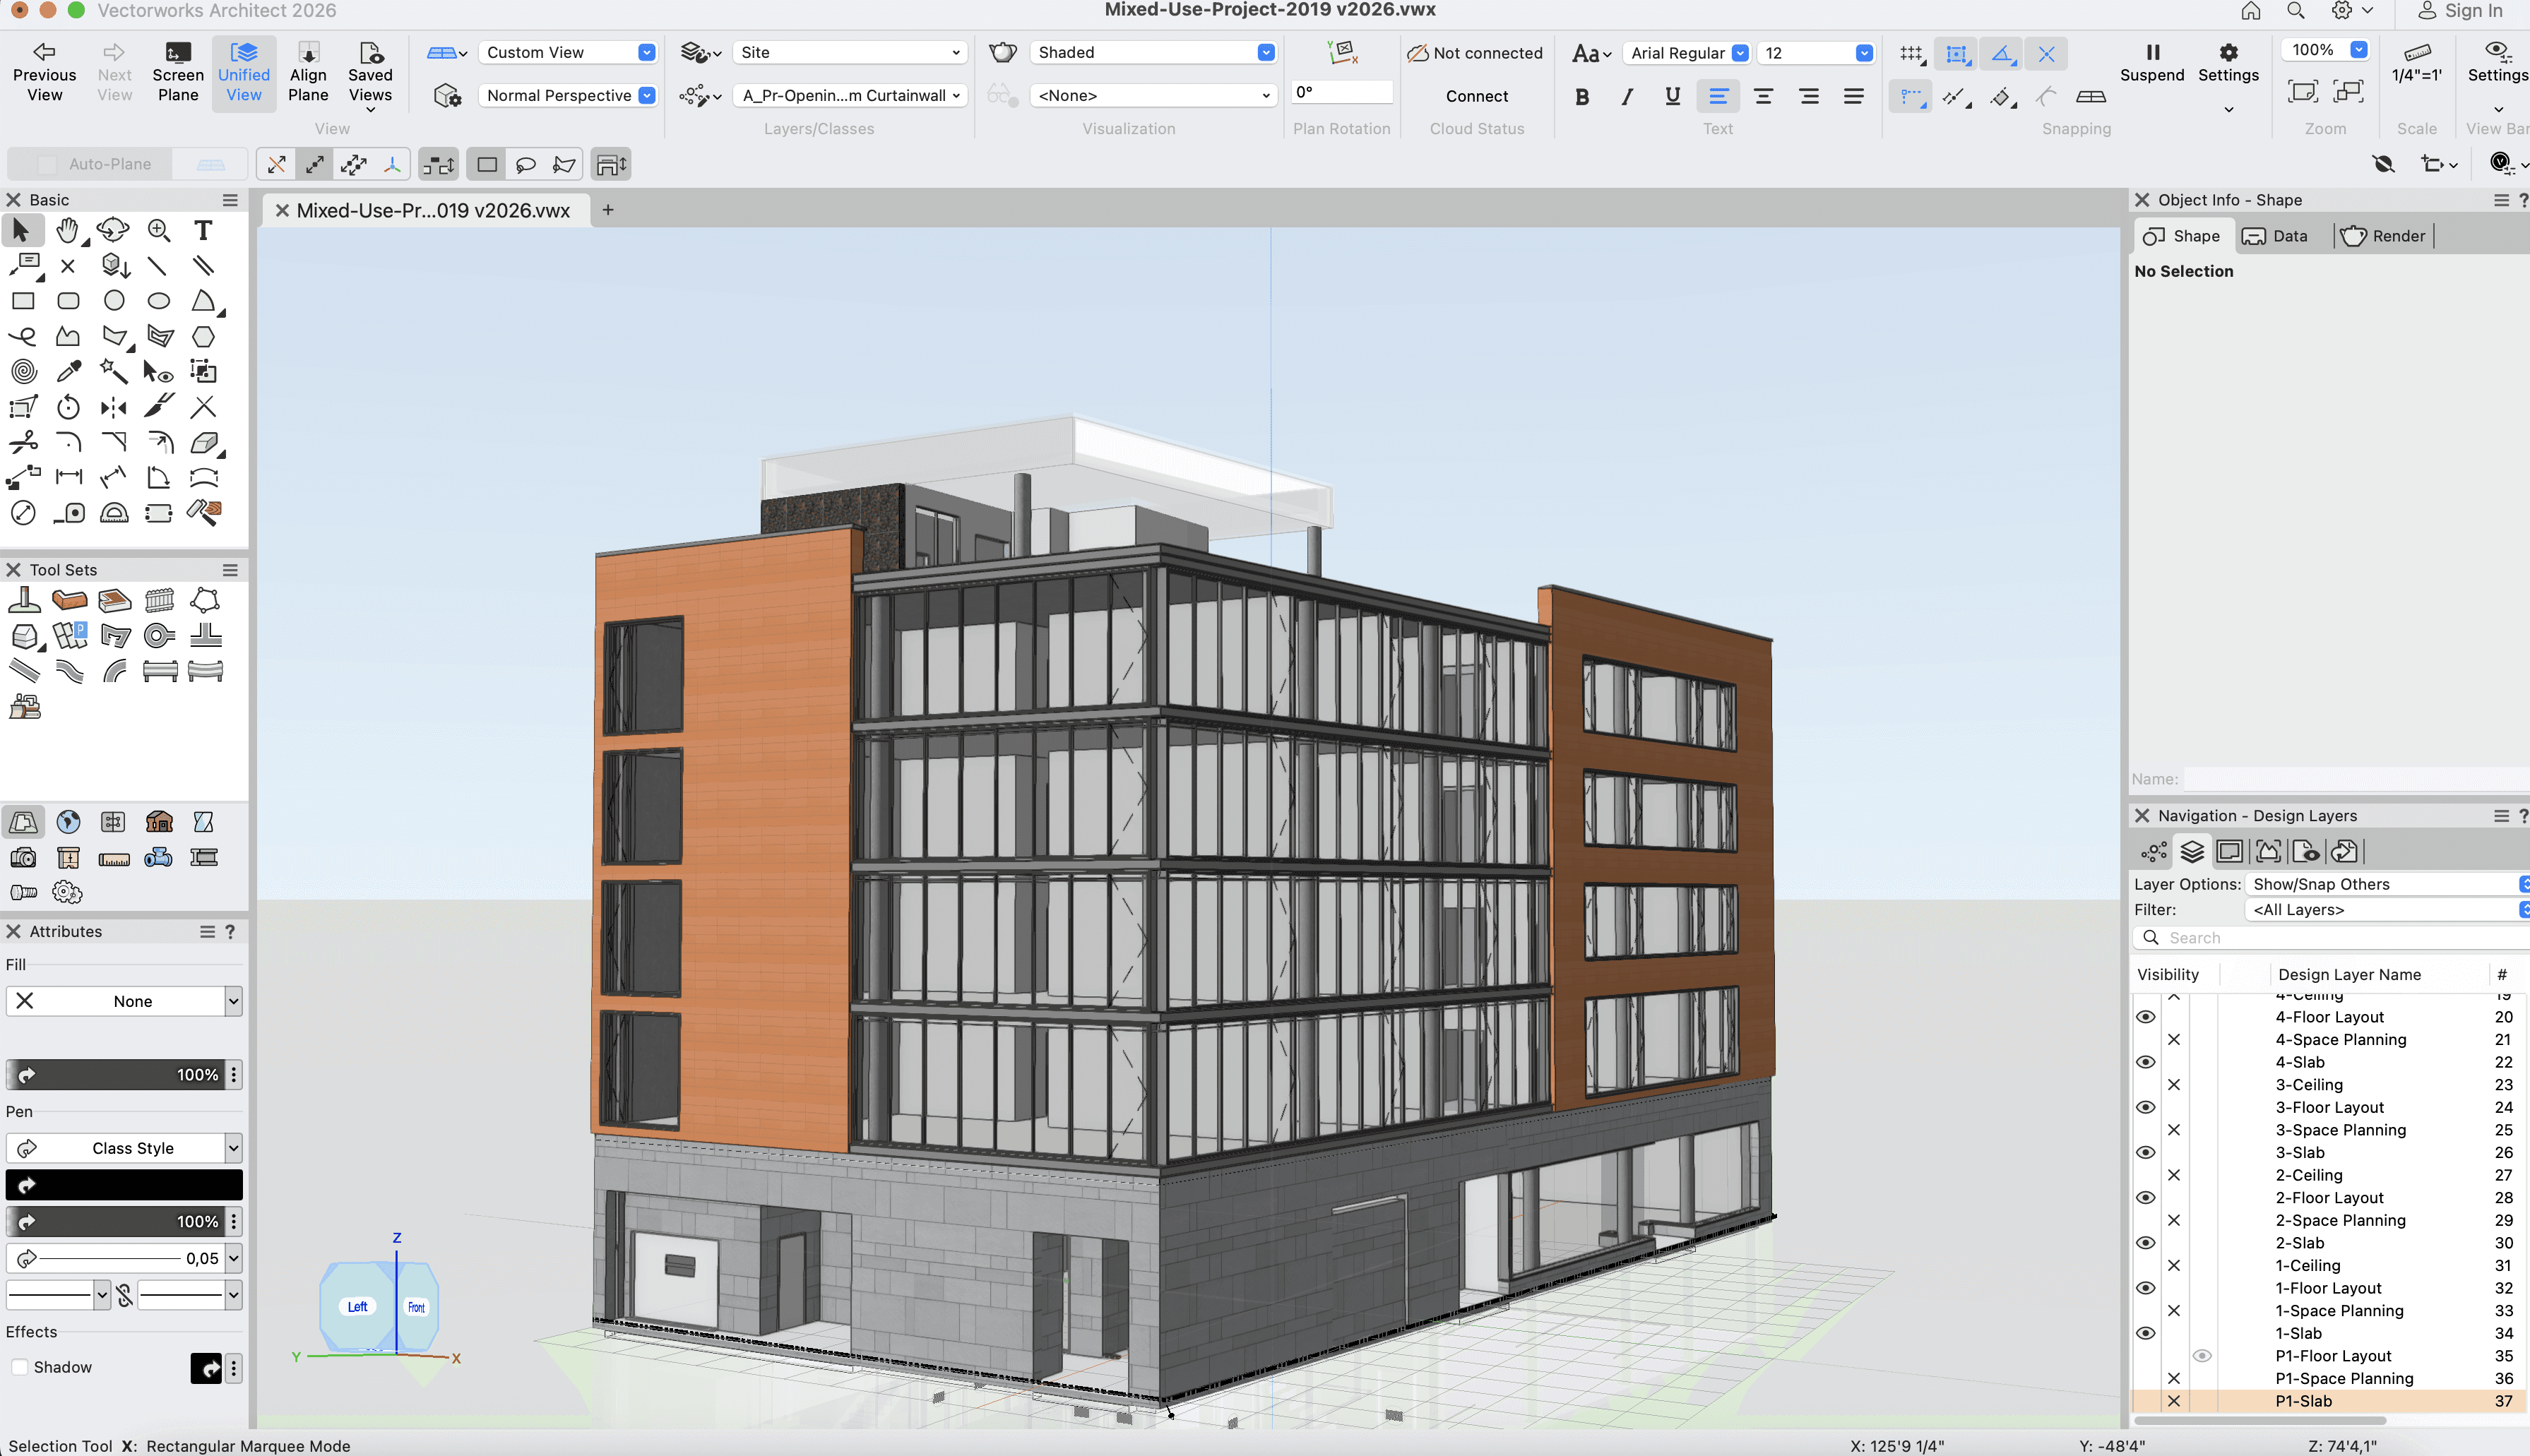This screenshot has width=2530, height=1456.
Task: Pick the Rectangle drawing tool
Action: 23,301
